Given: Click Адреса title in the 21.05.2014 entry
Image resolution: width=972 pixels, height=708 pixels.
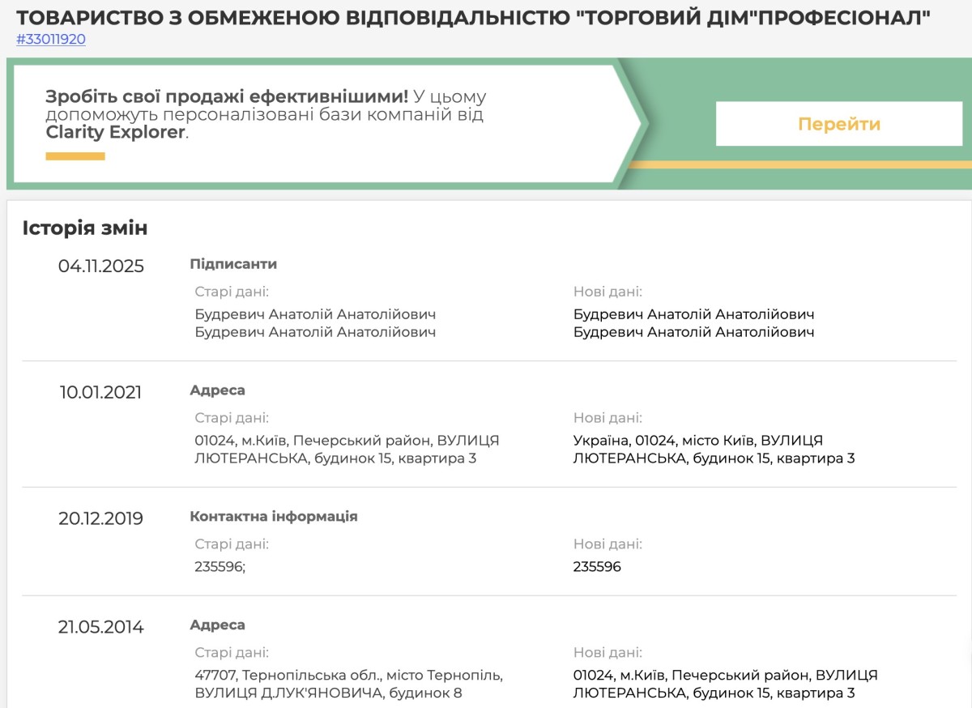Looking at the screenshot, I should click(x=217, y=625).
